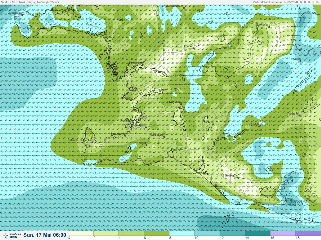Click the Keflavíkurflugvöllur station label

point(80,140)
